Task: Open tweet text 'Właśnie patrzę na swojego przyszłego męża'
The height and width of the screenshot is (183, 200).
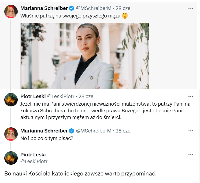Action: (71, 16)
